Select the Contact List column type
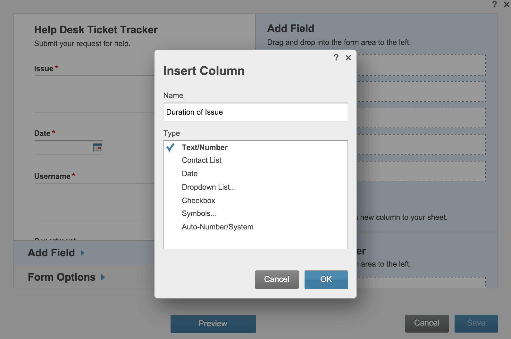511x339 pixels. click(201, 160)
